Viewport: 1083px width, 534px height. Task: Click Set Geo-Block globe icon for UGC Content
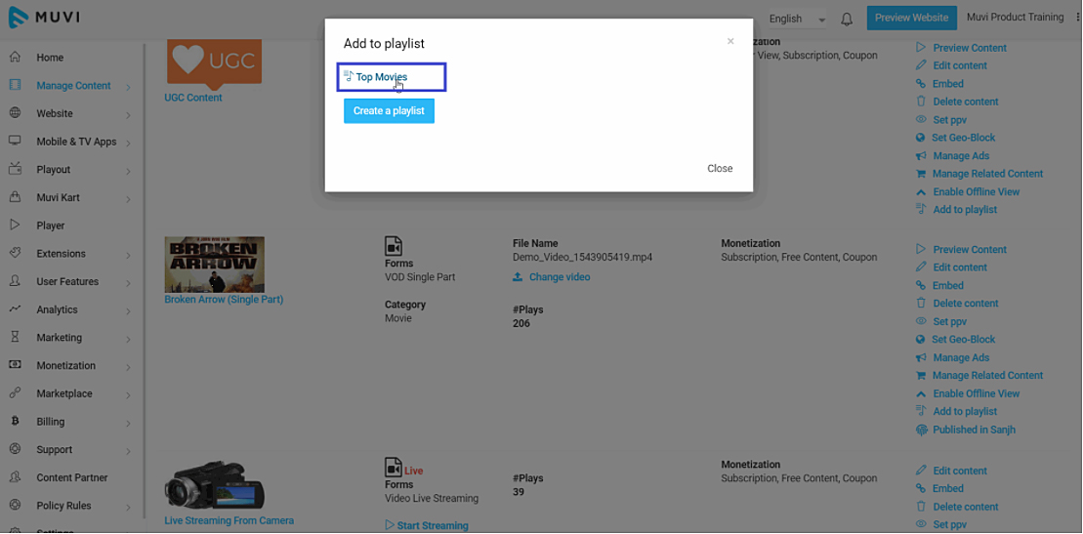coord(920,138)
